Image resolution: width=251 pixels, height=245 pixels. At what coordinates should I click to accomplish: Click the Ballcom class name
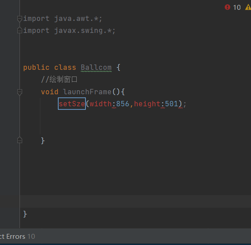click(96, 68)
